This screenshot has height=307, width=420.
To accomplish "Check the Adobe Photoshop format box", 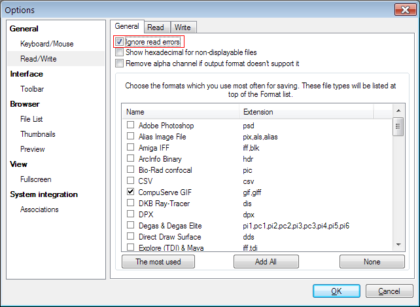I will point(131,125).
